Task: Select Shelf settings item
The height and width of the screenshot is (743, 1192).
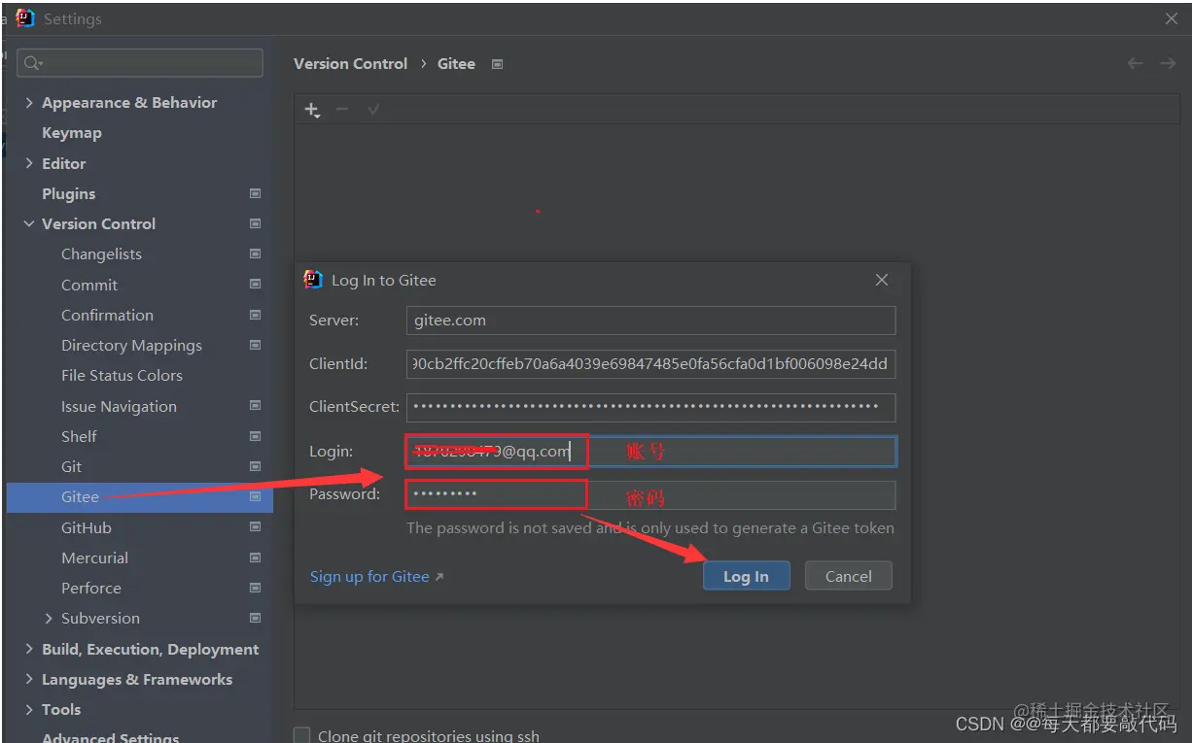Action: click(x=79, y=436)
